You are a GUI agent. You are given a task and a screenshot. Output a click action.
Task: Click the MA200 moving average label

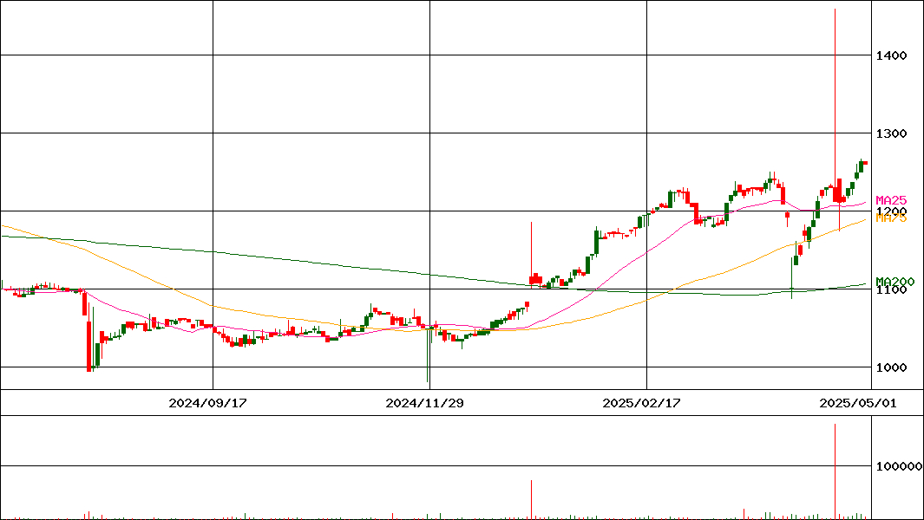(895, 282)
